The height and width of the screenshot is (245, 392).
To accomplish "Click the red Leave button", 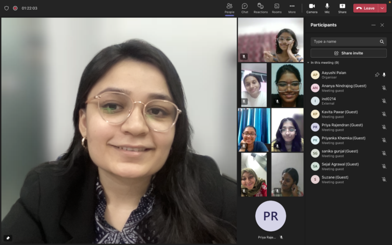I will (365, 8).
